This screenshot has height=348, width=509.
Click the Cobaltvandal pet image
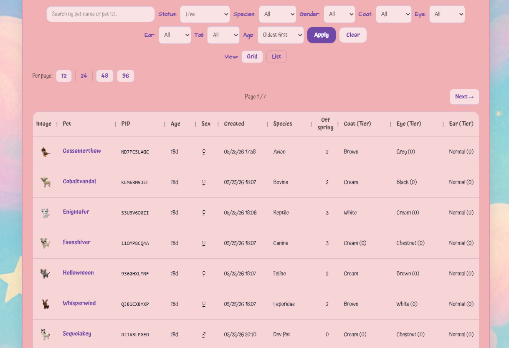[45, 182]
